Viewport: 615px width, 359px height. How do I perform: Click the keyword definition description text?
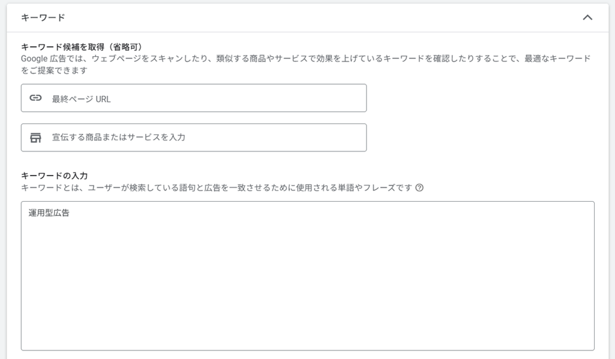click(216, 188)
